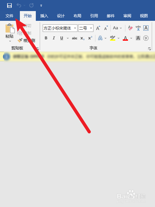Clear all formatting with eraser icon

click(x=130, y=28)
